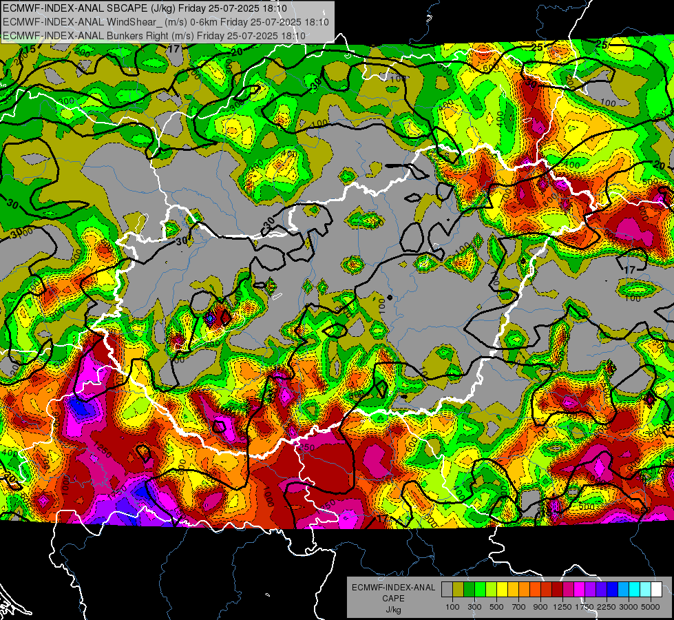Click the dark green legend swatch
The width and height of the screenshot is (674, 620).
469,590
